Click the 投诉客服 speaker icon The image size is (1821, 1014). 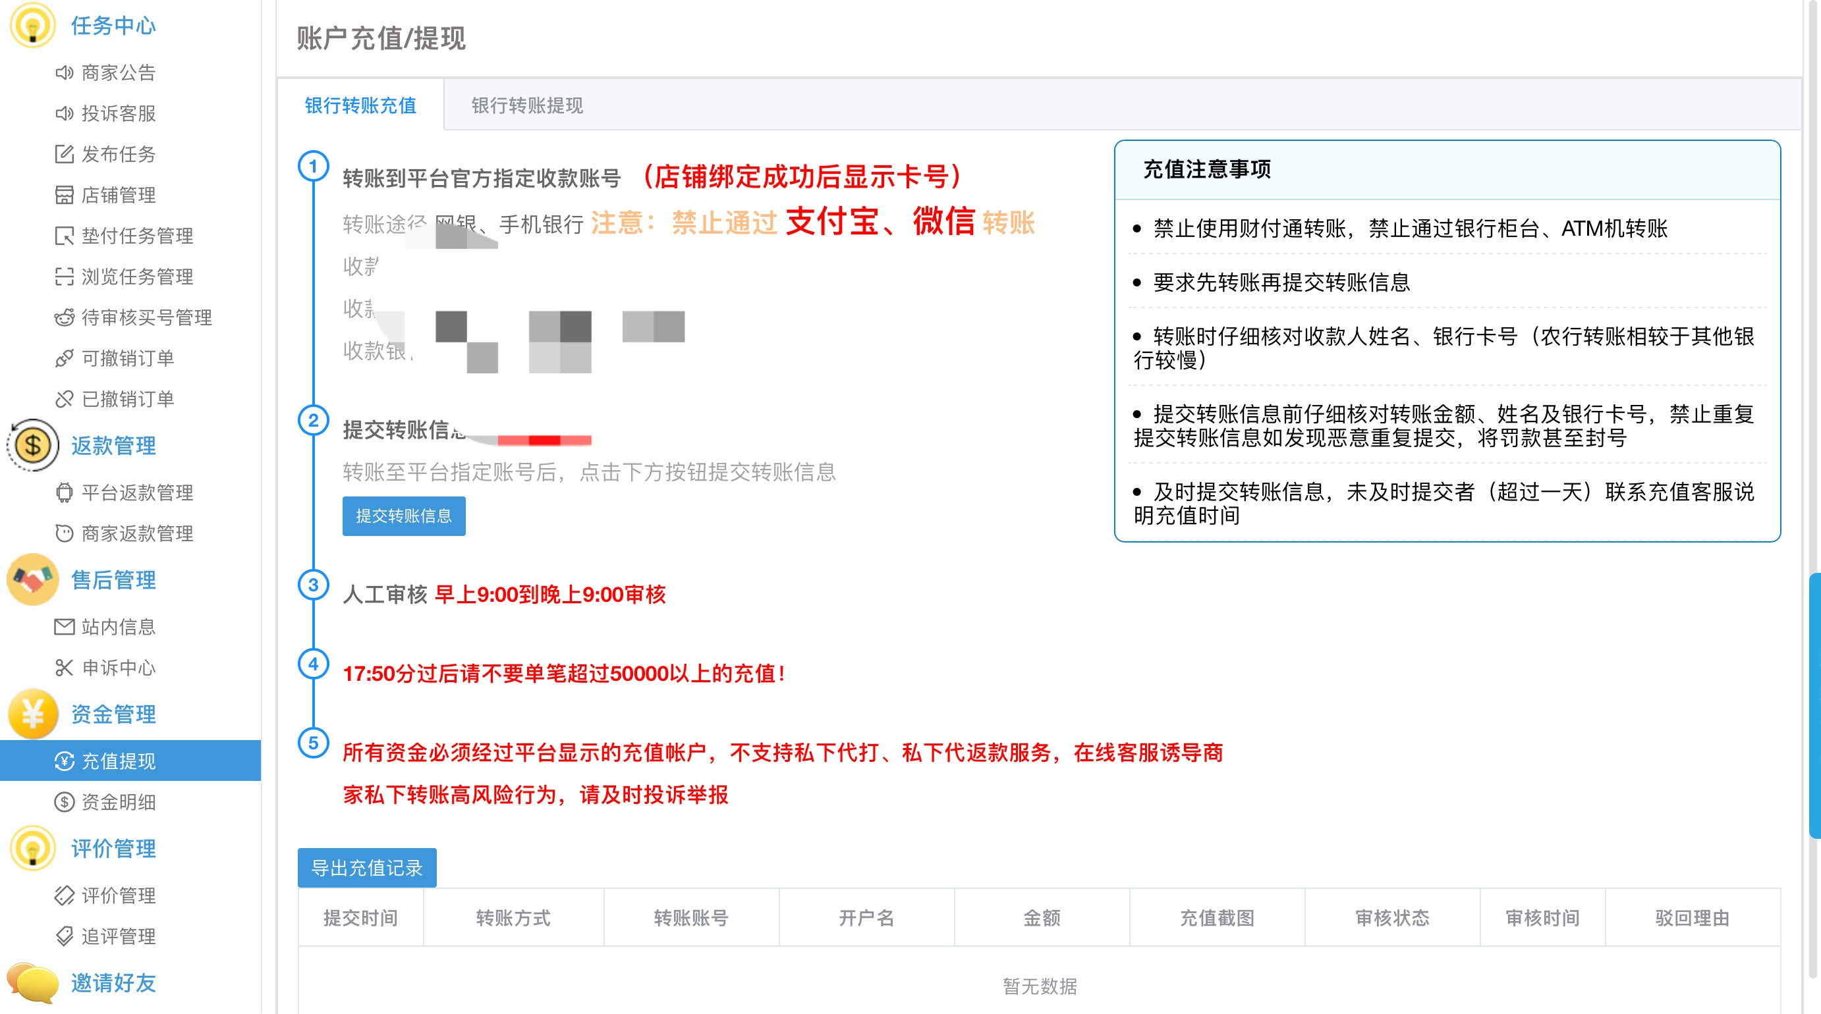(65, 114)
